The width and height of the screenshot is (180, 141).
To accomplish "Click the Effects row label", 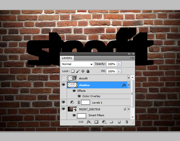I will (81, 91).
